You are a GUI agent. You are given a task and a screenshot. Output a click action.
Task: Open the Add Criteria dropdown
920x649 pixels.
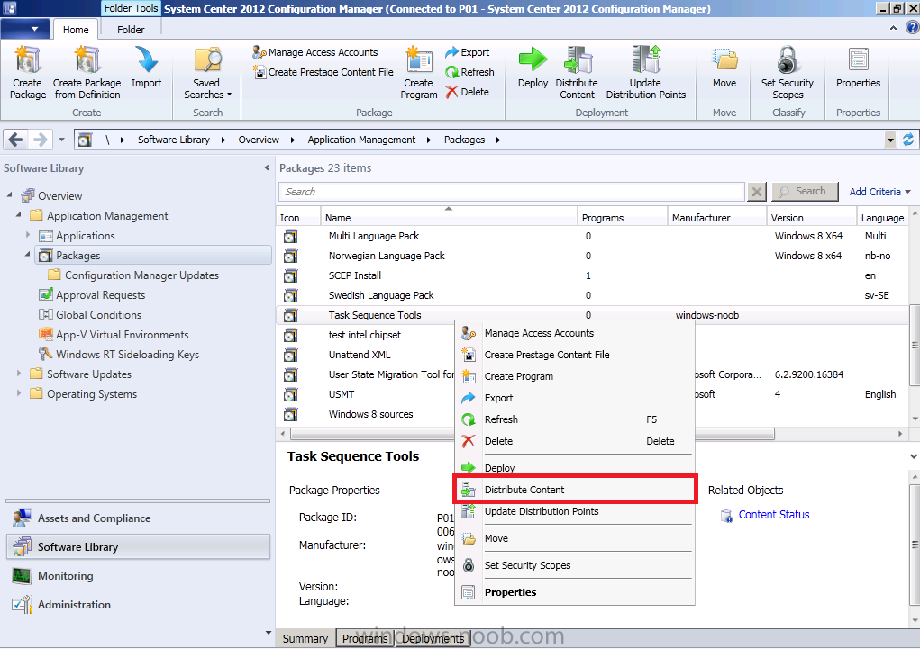pos(879,192)
